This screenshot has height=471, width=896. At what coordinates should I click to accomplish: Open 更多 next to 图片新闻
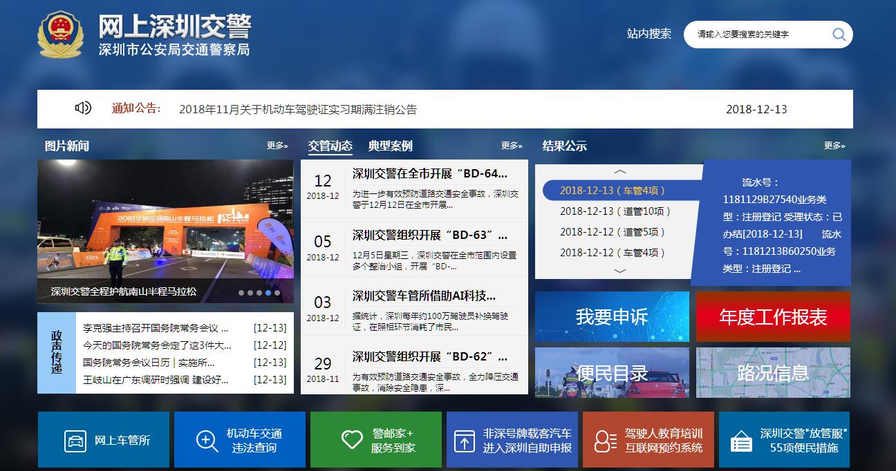(x=277, y=146)
